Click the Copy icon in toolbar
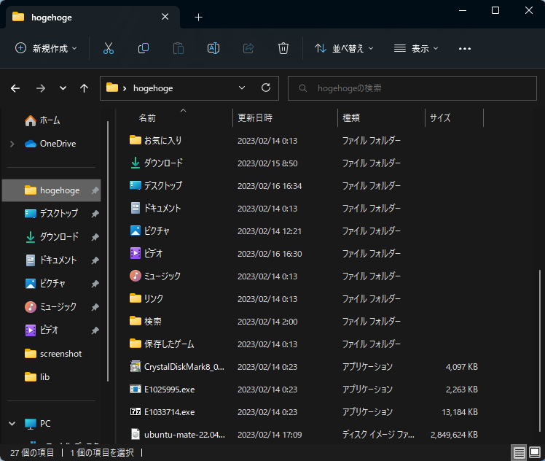The image size is (545, 461). pos(144,48)
